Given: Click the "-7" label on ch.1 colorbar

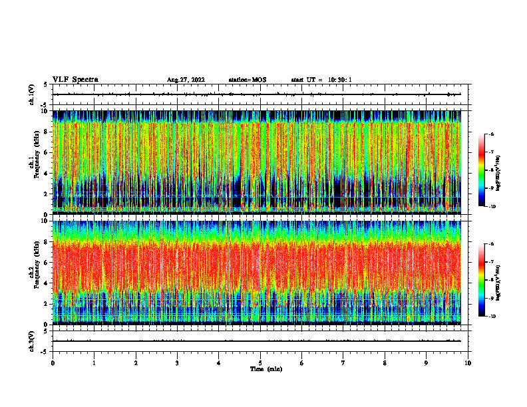Looking at the screenshot, I should click(491, 152).
